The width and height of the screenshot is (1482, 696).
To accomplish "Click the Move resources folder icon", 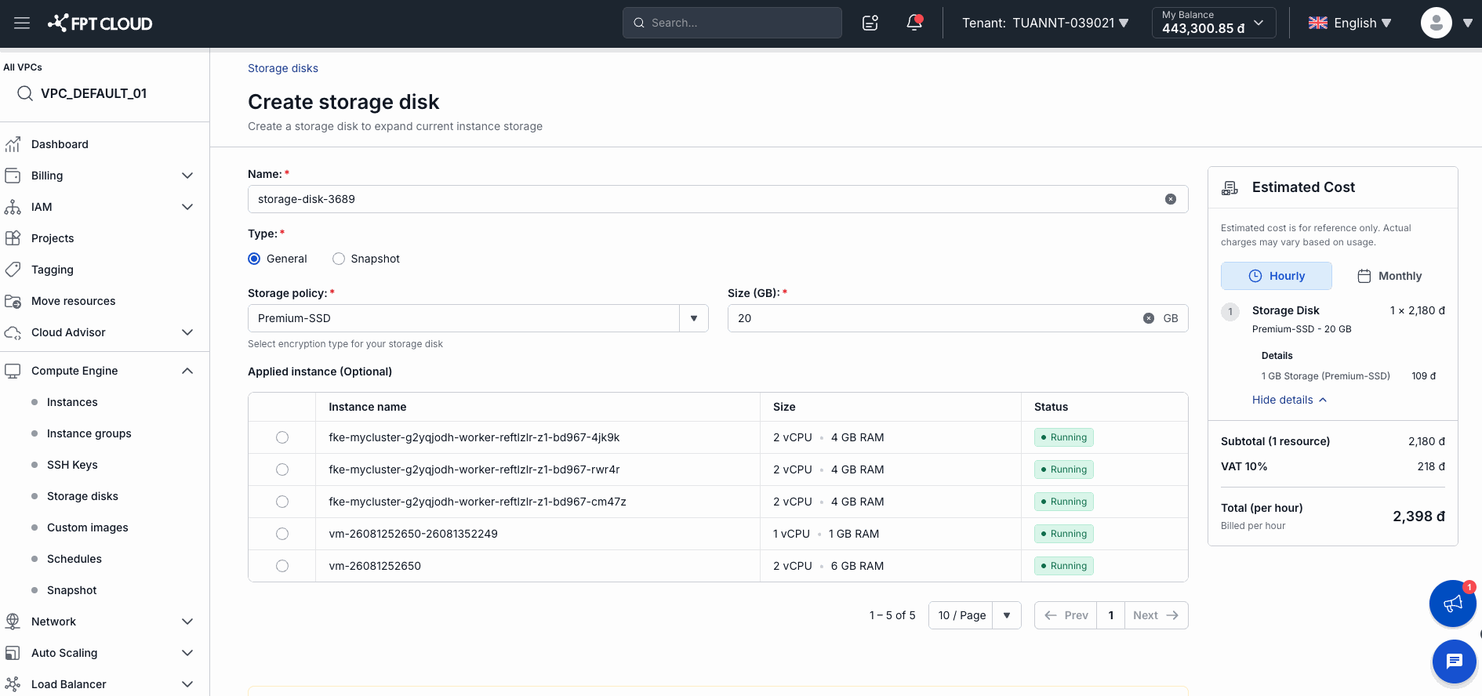I will (13, 301).
